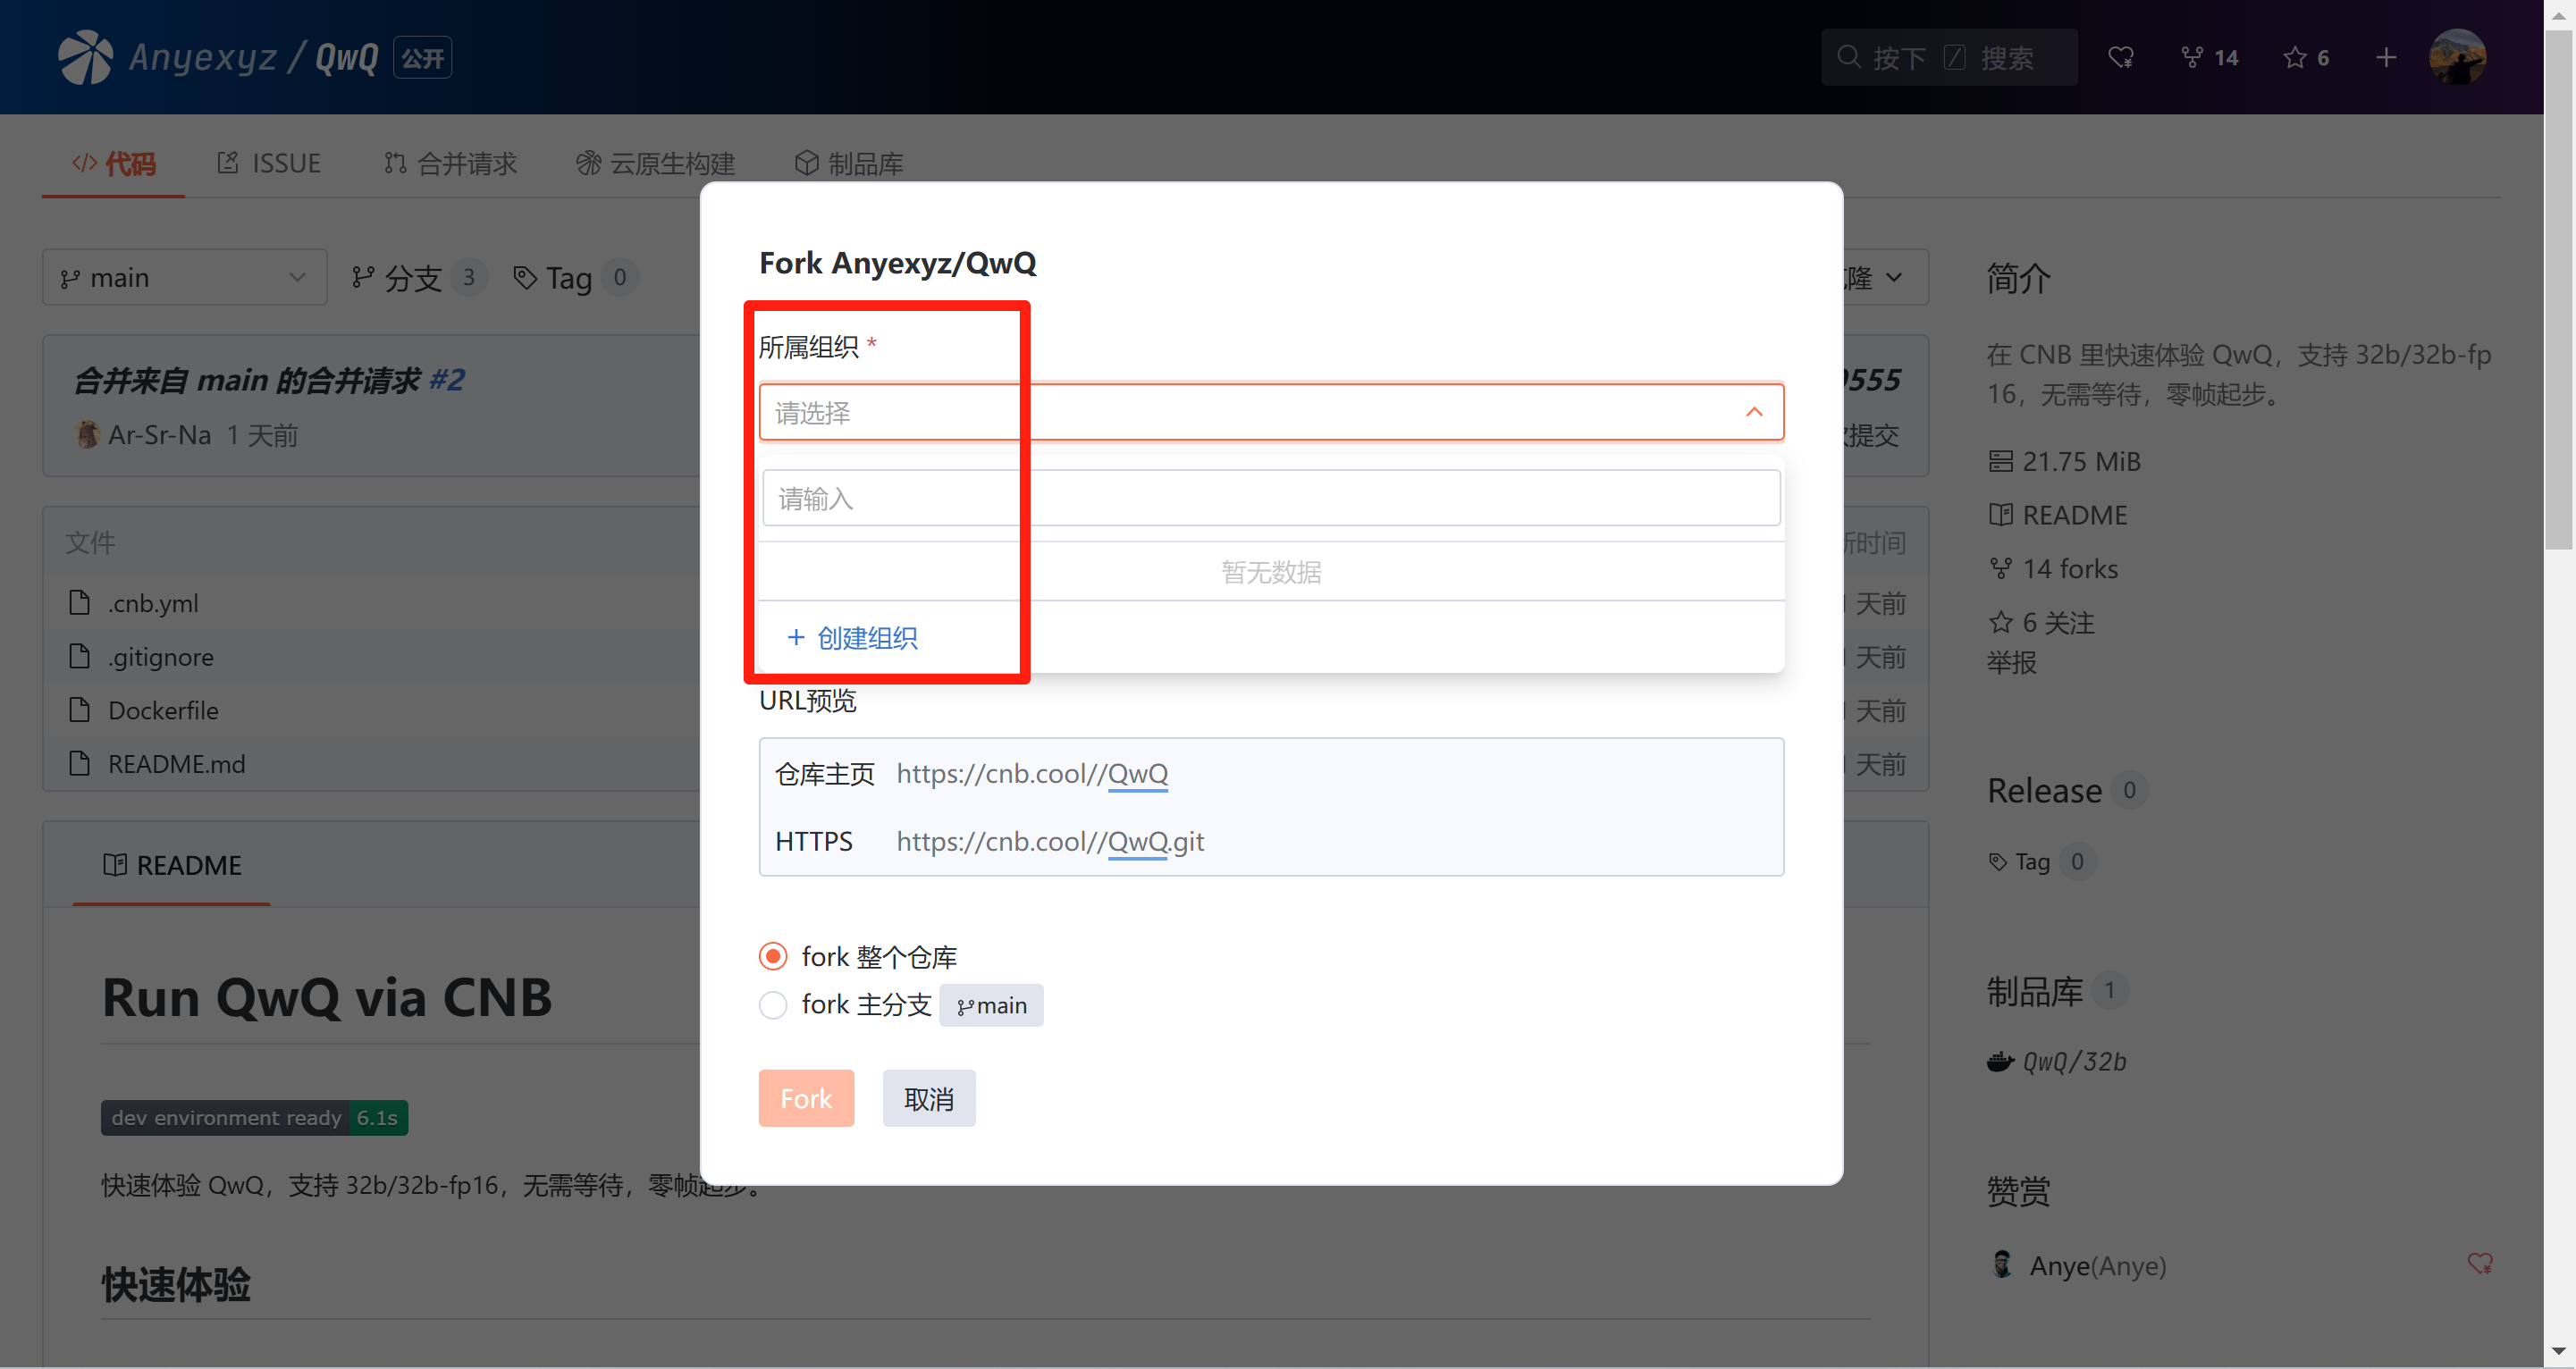Click the https://cnb.cool//QwQ.git HTTPS clone URL
The width and height of the screenshot is (2576, 1369).
click(x=1050, y=841)
